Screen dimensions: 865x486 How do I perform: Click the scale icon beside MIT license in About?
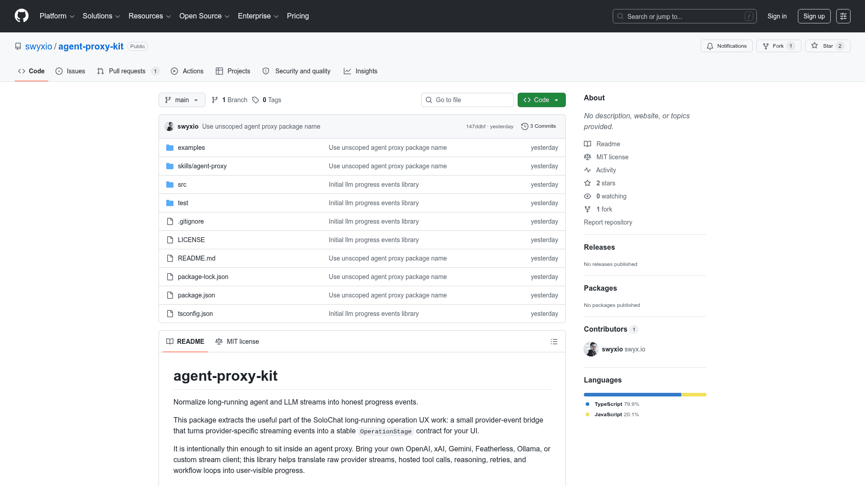587,157
